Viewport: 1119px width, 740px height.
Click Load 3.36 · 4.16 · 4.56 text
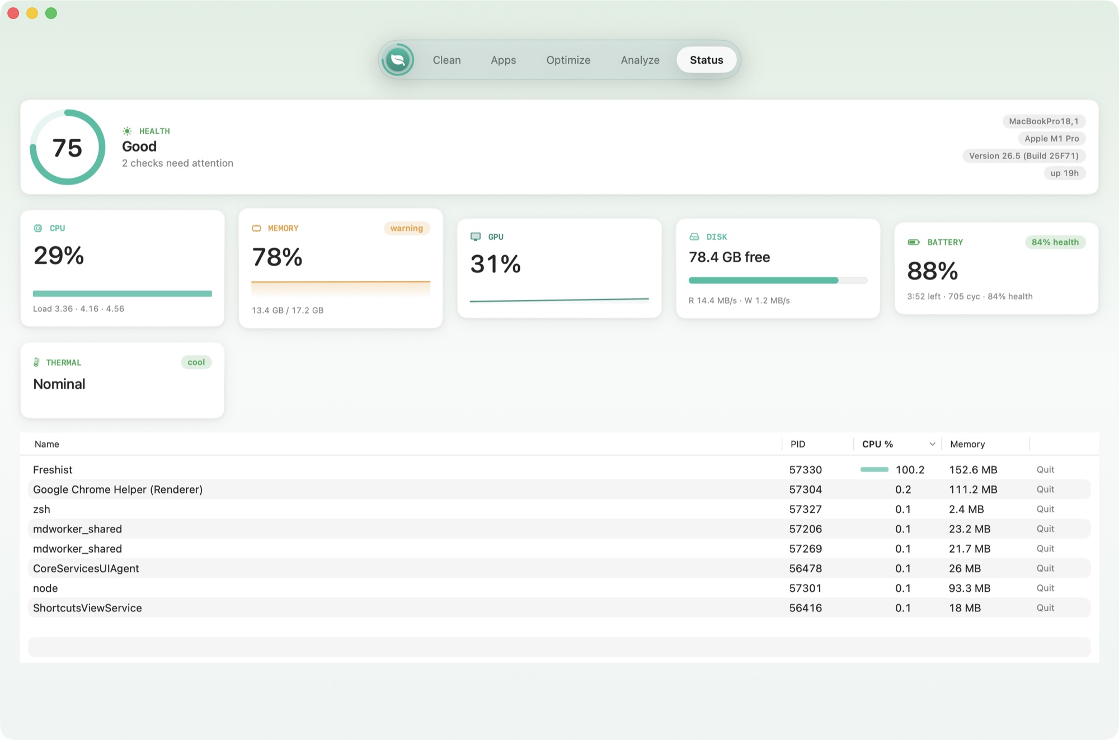78,309
